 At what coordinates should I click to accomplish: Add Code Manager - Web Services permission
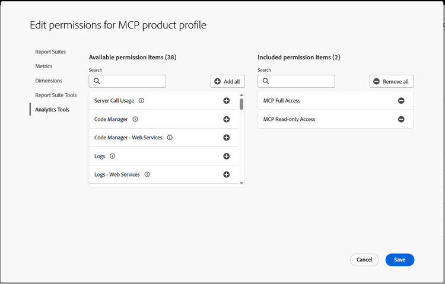point(226,138)
